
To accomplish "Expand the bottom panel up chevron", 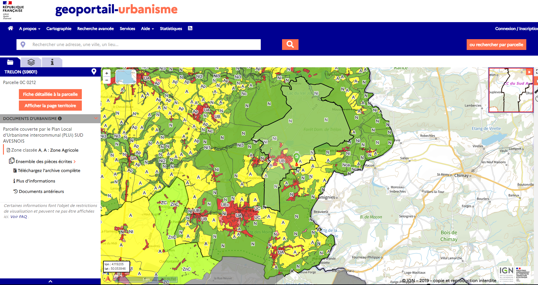I will pyautogui.click(x=50, y=281).
